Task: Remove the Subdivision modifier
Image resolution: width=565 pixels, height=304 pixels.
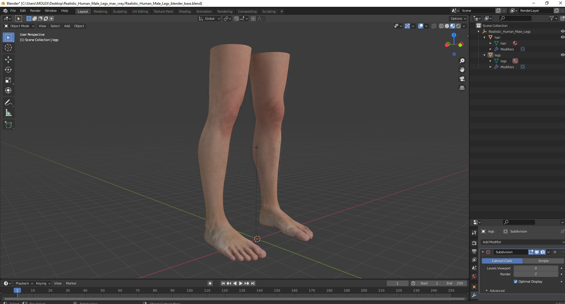Action: (x=555, y=252)
